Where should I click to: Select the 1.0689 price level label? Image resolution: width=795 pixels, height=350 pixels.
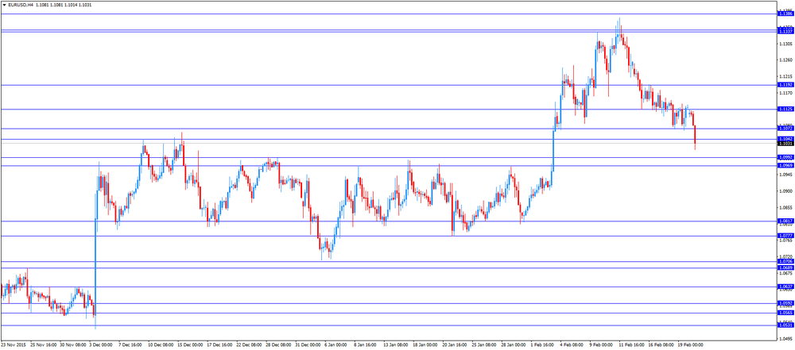[785, 267]
